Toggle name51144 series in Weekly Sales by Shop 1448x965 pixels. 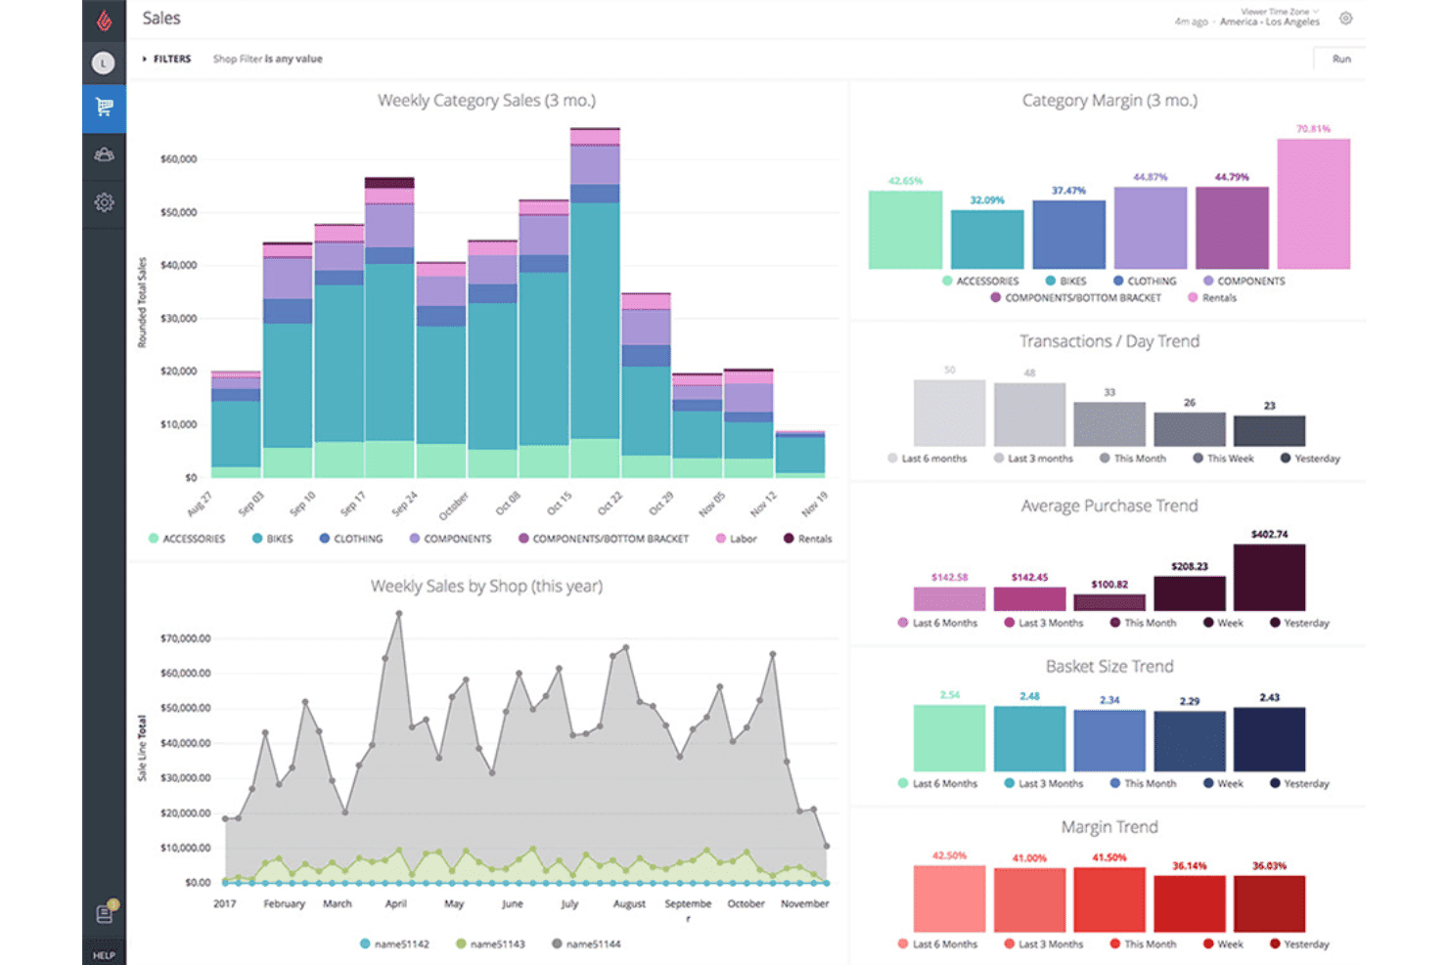[587, 944]
